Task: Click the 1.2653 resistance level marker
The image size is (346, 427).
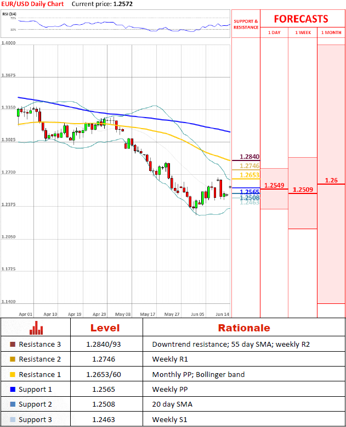Action: click(x=249, y=175)
